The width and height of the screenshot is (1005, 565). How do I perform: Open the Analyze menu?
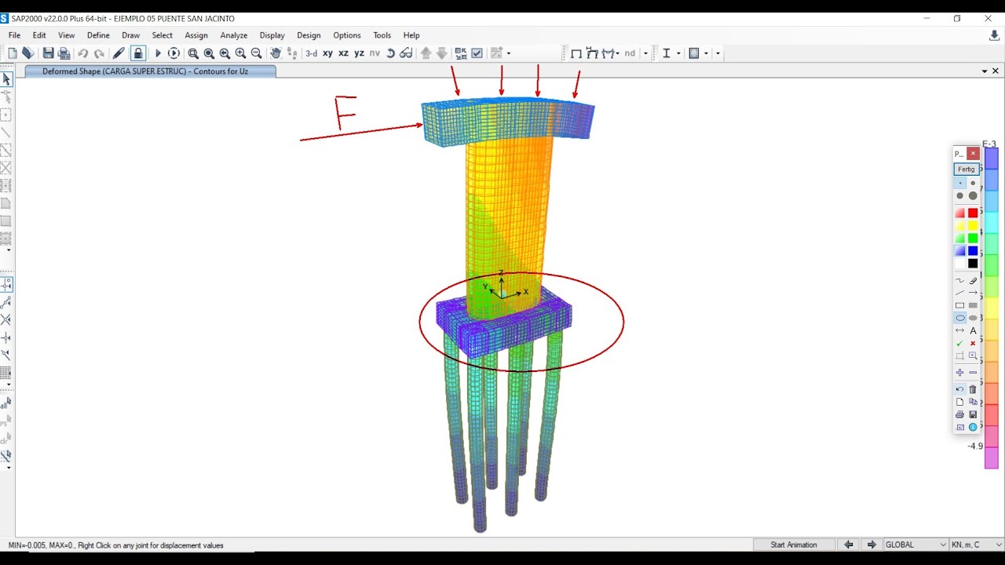(x=234, y=35)
